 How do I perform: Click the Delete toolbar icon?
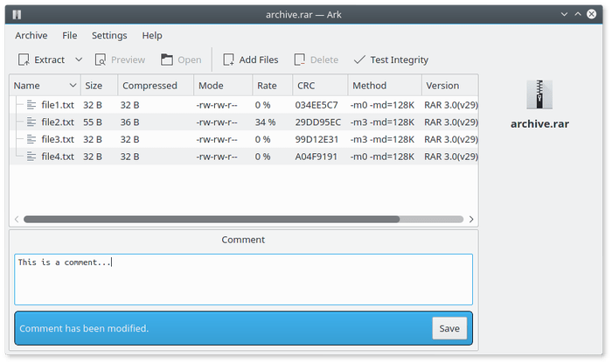(x=299, y=59)
